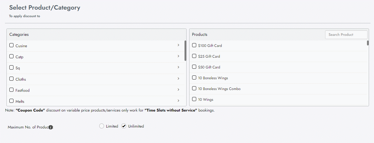Select the Unlimited radio option

click(x=124, y=126)
